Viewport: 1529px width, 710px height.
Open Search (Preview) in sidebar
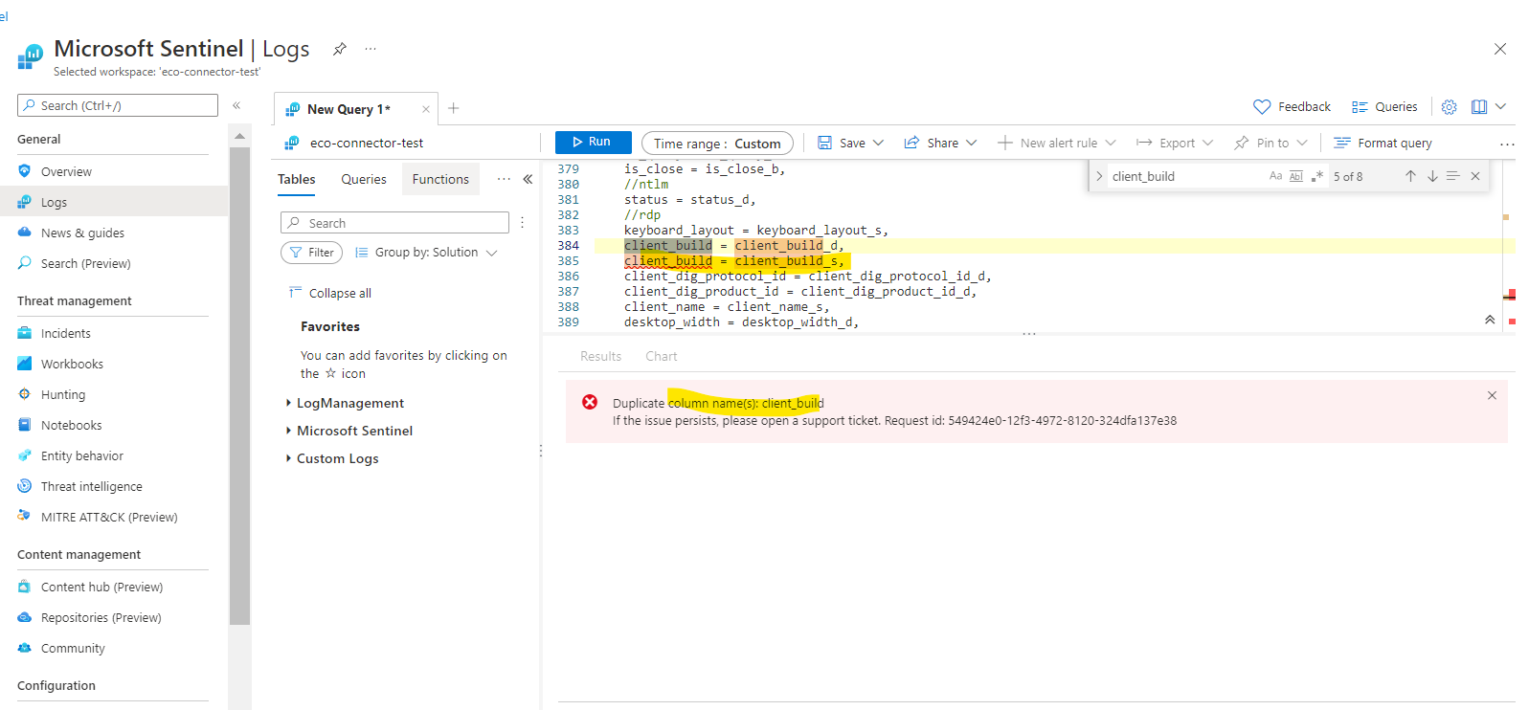pyautogui.click(x=85, y=263)
